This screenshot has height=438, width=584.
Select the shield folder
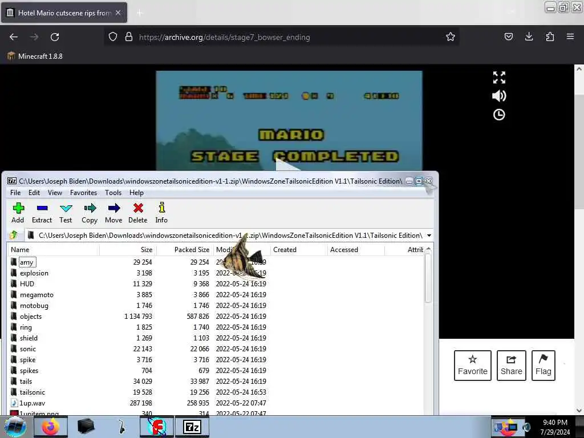(x=29, y=338)
